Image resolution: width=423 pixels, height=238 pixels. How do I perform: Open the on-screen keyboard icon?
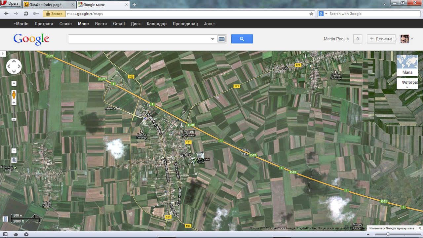221,39
